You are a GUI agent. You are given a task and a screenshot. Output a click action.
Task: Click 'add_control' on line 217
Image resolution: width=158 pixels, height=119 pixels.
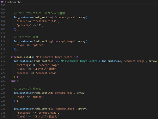pyautogui.click(x=44, y=61)
